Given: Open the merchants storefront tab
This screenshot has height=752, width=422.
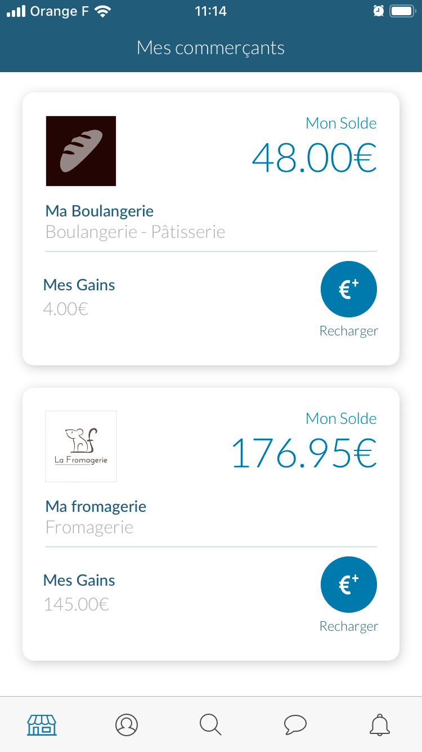Looking at the screenshot, I should click(x=42, y=724).
